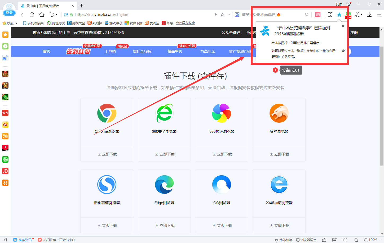This screenshot has height=243, width=384.
Task: Open the red 购 shopping extension icon
Action: (318, 15)
